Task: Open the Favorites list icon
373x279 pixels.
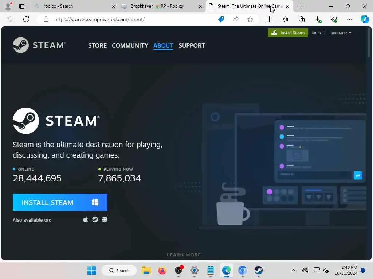Action: (x=286, y=19)
